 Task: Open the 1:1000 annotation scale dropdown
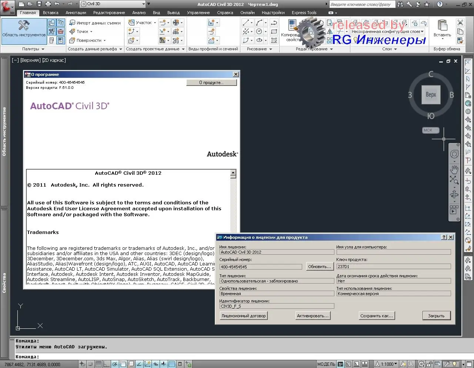tap(387, 364)
